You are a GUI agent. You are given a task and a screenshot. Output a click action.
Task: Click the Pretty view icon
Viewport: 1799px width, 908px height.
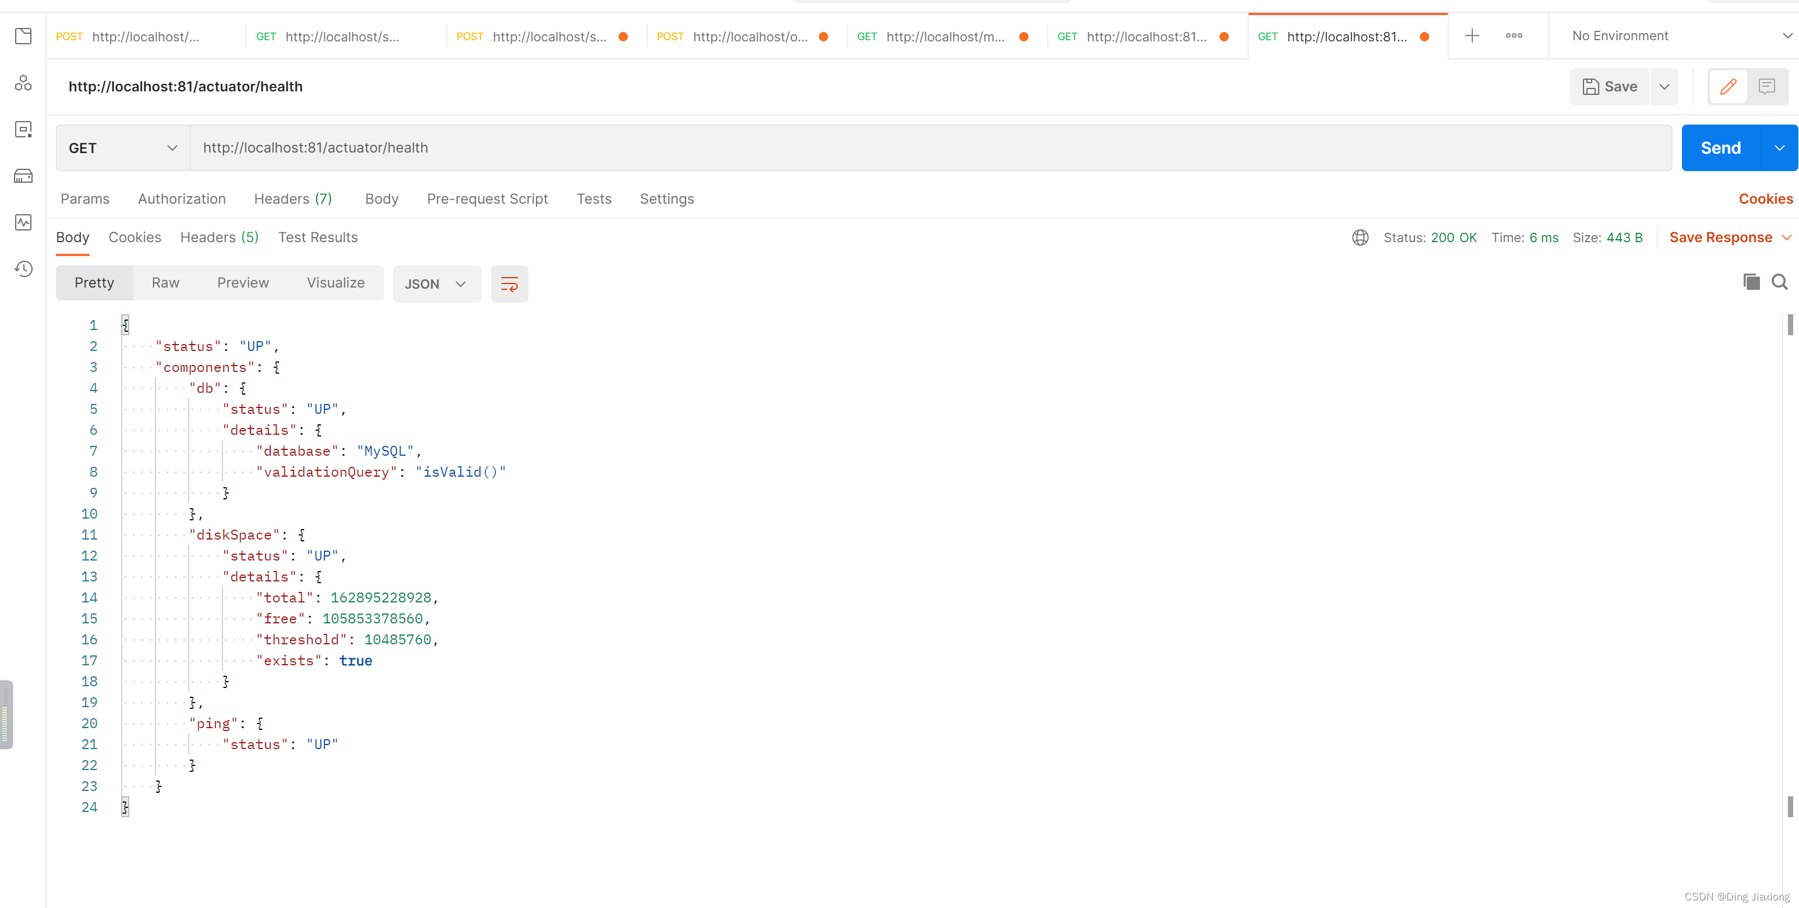[94, 282]
